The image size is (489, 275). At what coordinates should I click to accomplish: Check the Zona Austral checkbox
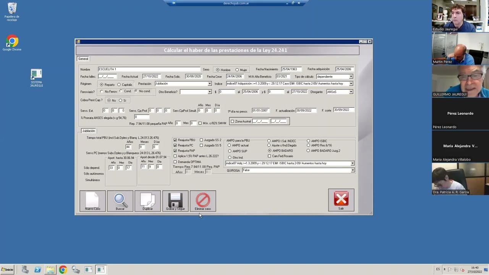[x=232, y=121]
